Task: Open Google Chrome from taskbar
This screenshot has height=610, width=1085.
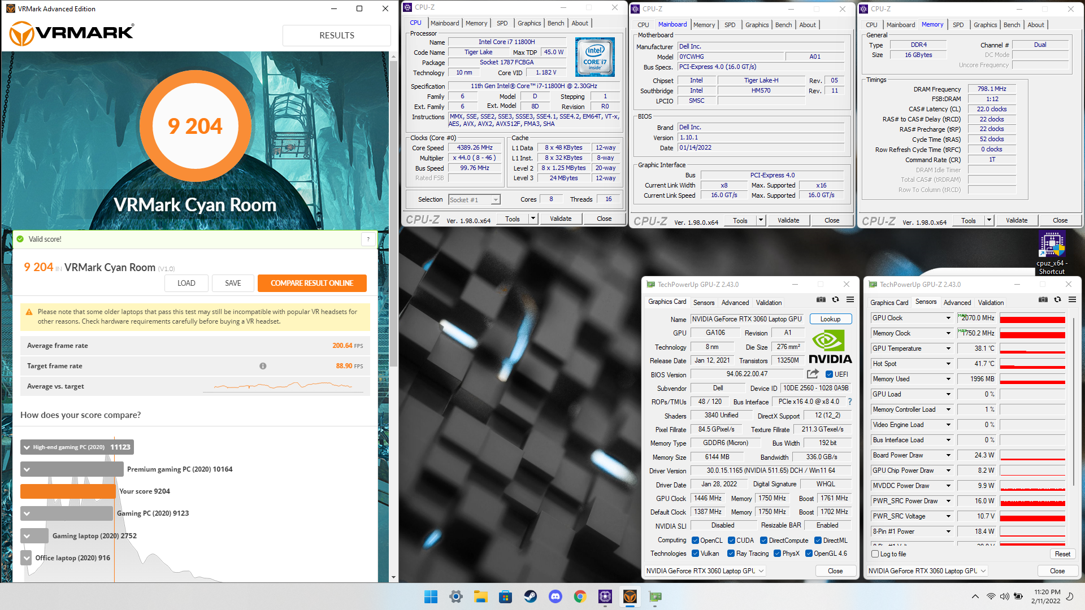Action: [x=580, y=596]
